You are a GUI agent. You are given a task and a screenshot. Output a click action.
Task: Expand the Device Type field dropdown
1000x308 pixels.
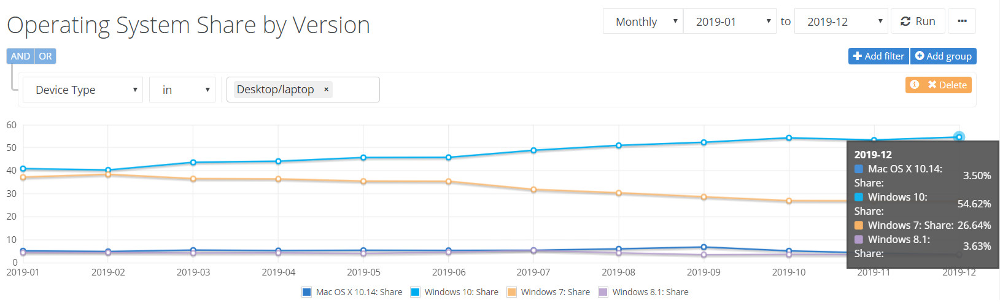point(83,90)
